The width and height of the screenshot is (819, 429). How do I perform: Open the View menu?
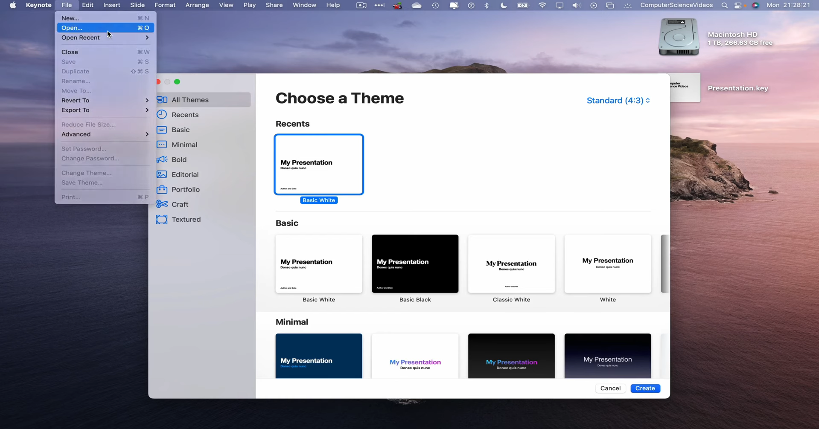[x=226, y=5]
